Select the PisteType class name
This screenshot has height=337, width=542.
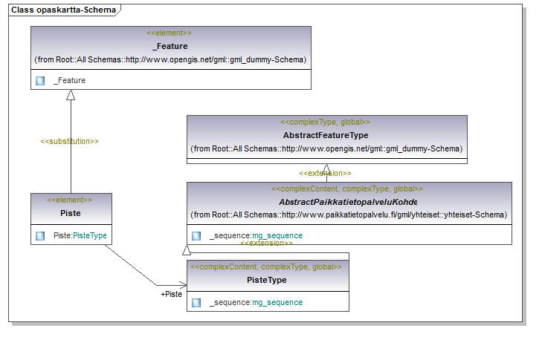[267, 280]
